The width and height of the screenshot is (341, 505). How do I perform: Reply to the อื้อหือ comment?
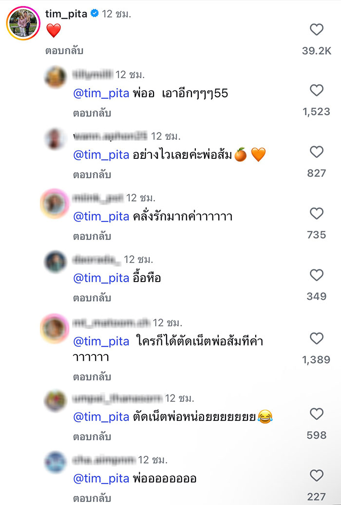coord(92,298)
